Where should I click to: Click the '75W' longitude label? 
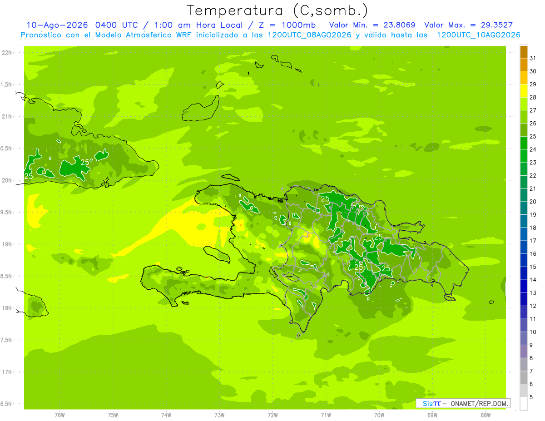coord(113,416)
